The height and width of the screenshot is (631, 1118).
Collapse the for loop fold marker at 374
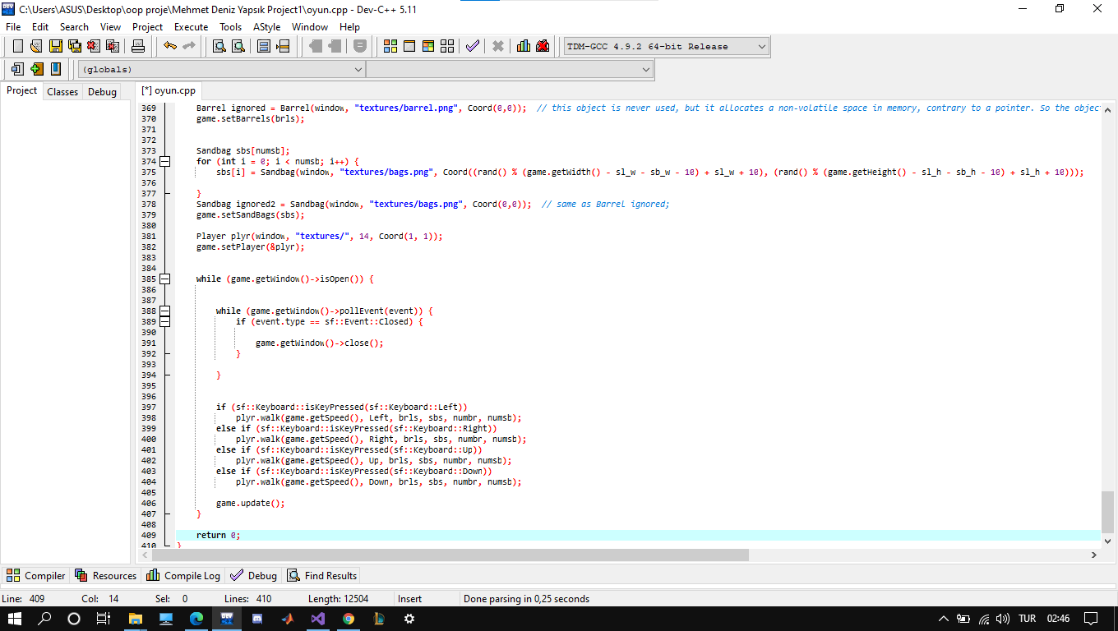[164, 160]
